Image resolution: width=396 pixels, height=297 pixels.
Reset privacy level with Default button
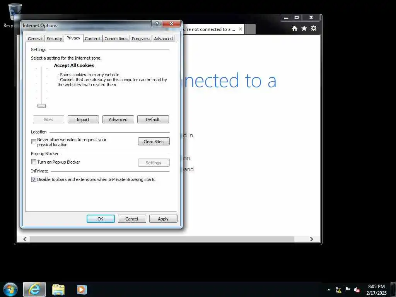point(153,119)
